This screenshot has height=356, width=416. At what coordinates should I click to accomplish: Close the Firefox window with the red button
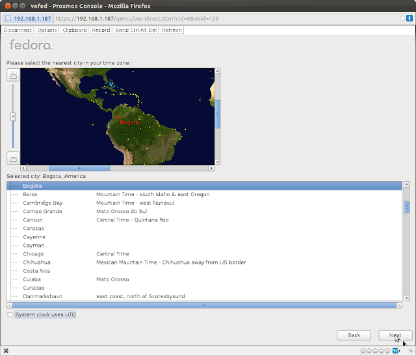[x=8, y=6]
